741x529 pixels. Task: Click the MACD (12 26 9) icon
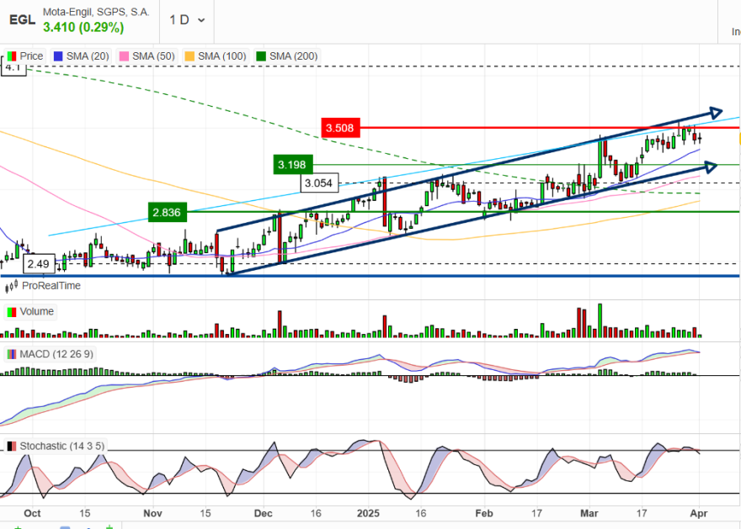click(x=11, y=354)
